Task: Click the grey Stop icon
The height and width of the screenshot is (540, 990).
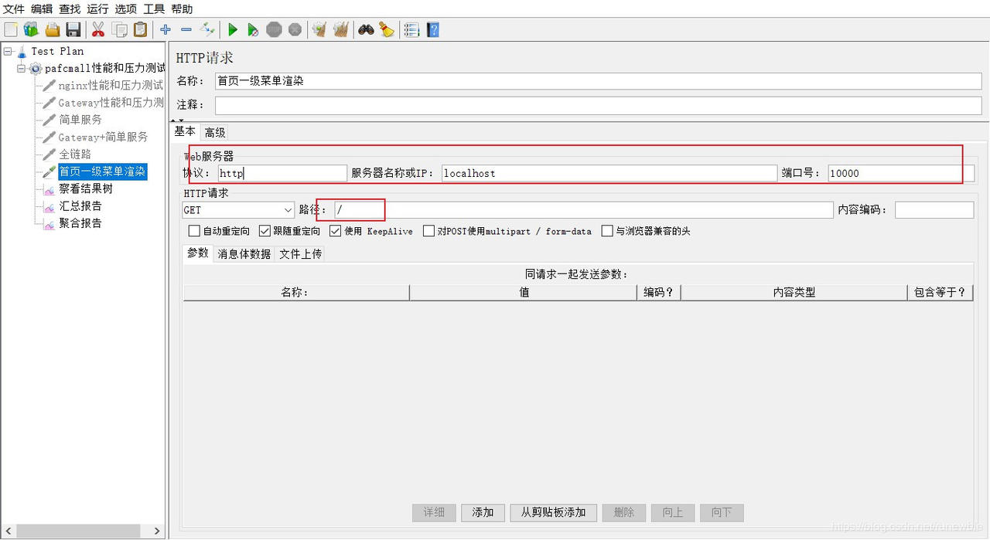Action: (274, 29)
